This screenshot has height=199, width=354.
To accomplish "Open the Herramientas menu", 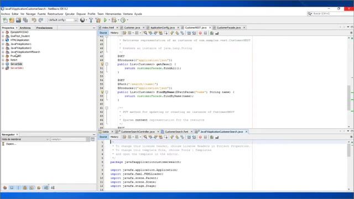I will click(x=113, y=14).
